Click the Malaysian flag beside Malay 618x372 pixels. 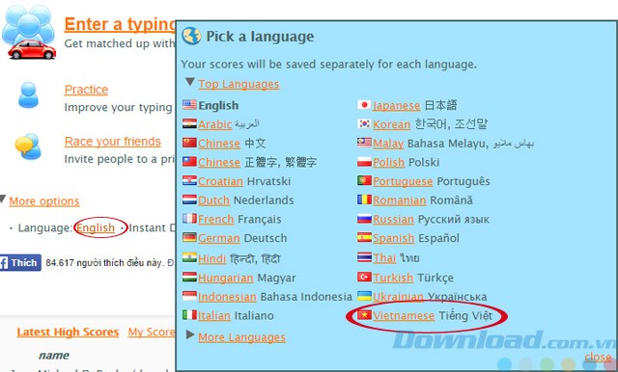point(365,143)
